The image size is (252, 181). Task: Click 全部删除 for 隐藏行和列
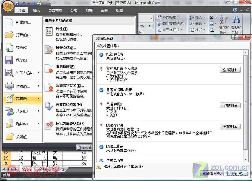[x=230, y=127]
